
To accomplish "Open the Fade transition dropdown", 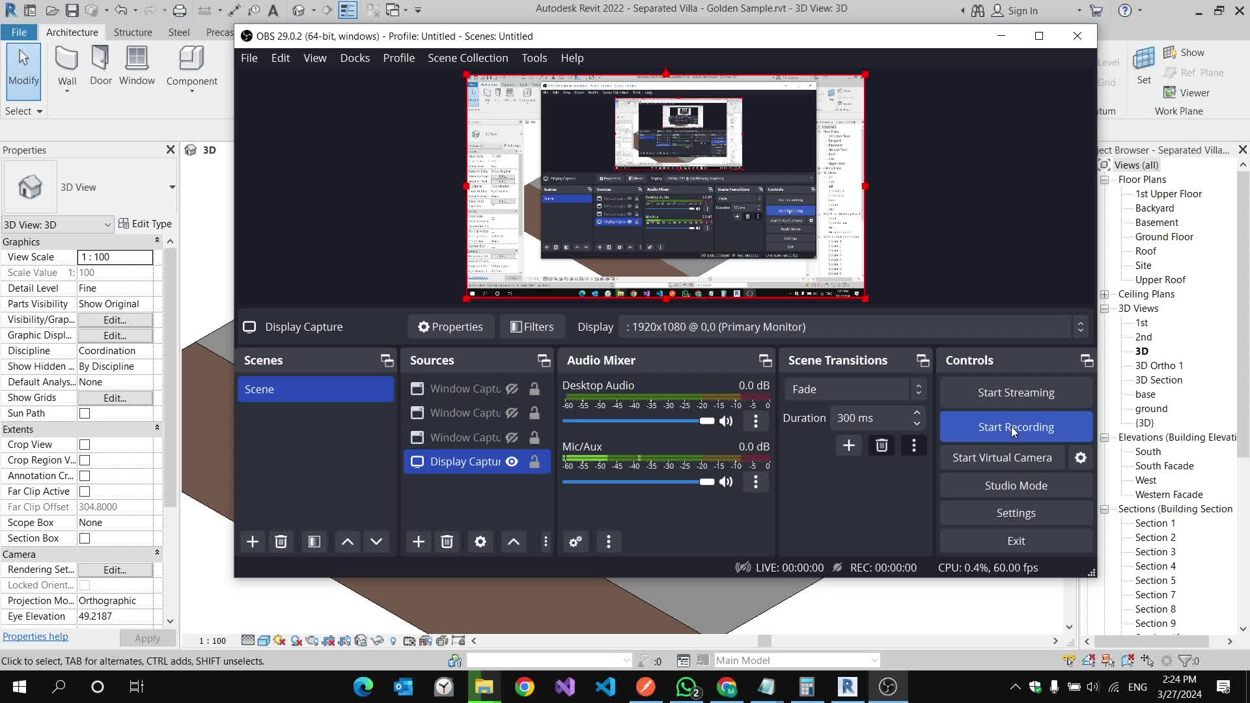I will coord(854,389).
